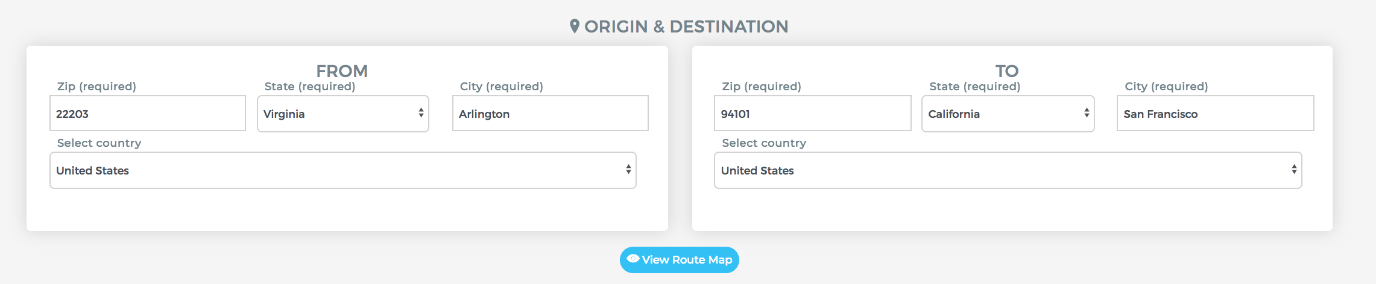Focus the destination zip field showing 94101
Screen dimensions: 1376x284
point(813,113)
